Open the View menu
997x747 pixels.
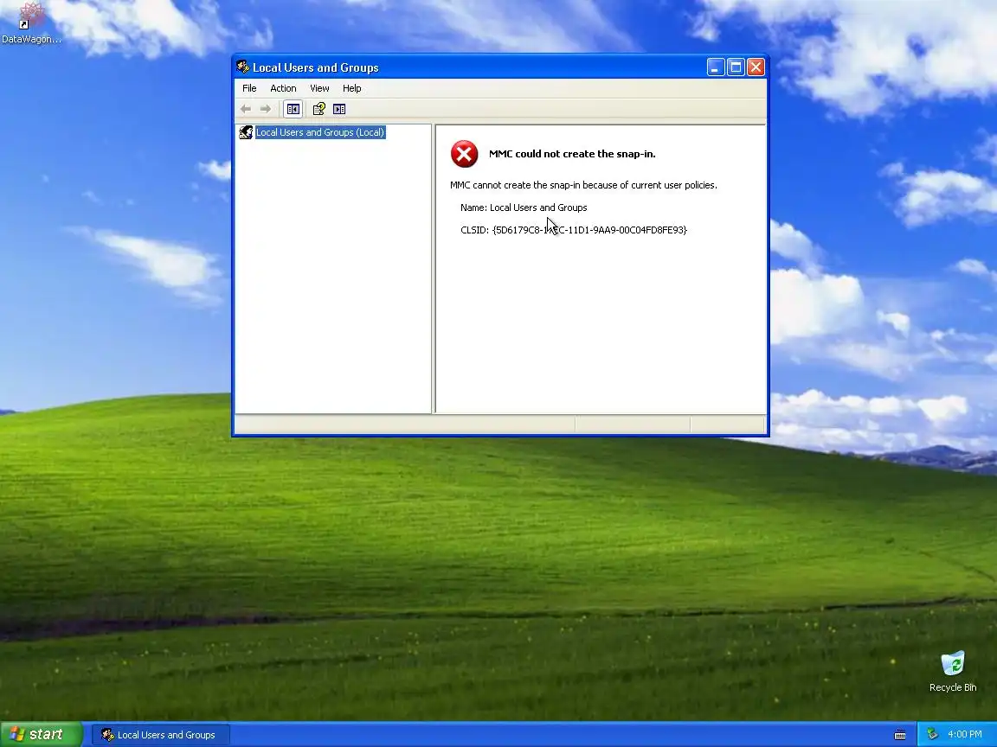[x=319, y=88]
